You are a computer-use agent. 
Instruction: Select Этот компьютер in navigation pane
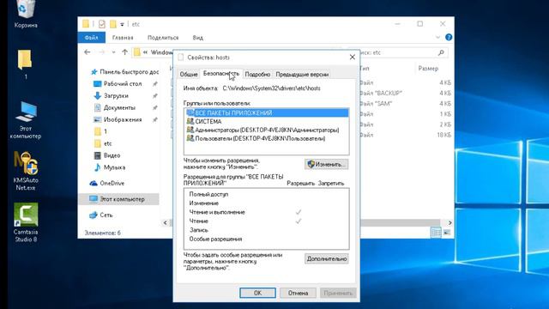[x=118, y=199]
